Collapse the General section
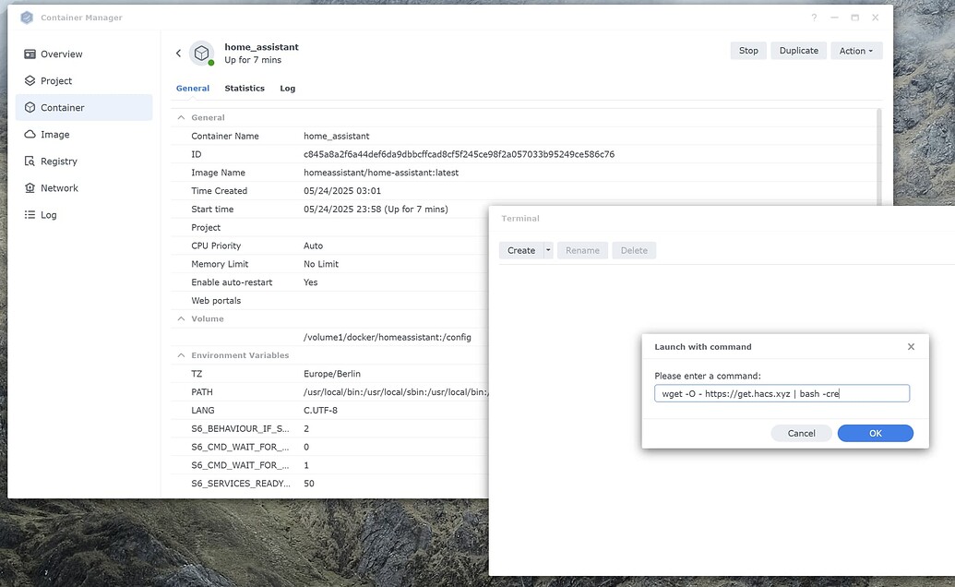The height and width of the screenshot is (587, 955). pyautogui.click(x=181, y=117)
